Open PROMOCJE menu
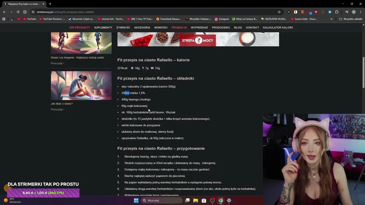This screenshot has width=365, height=205. pos(179,28)
